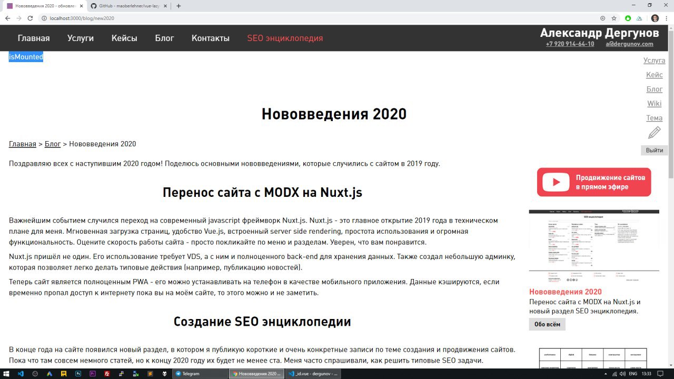The image size is (674, 379).
Task: Open the SEO энциклопедия screenshot thumbnail
Action: click(x=594, y=246)
